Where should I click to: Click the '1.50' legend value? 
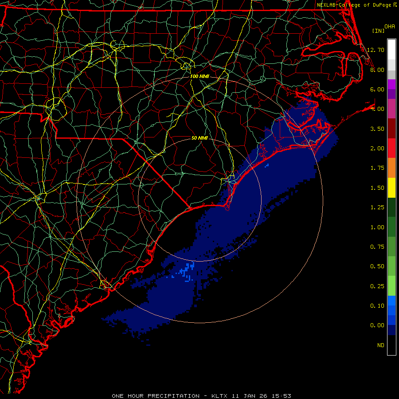pos(377,188)
